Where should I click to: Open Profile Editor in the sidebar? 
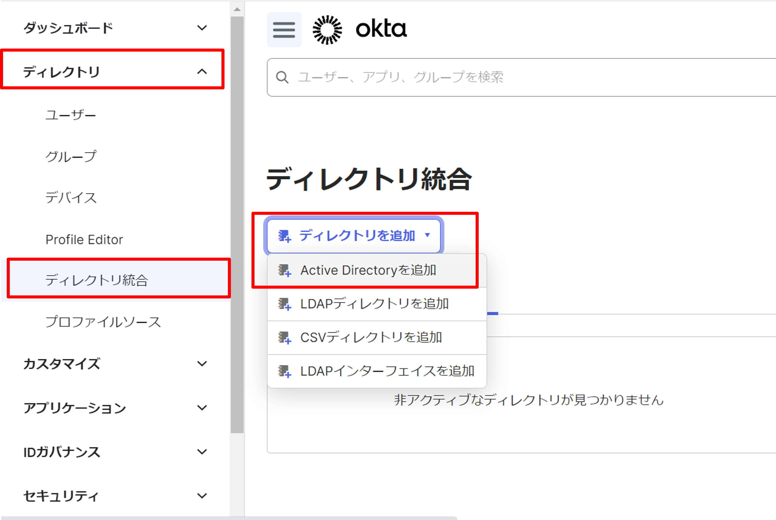pyautogui.click(x=84, y=239)
